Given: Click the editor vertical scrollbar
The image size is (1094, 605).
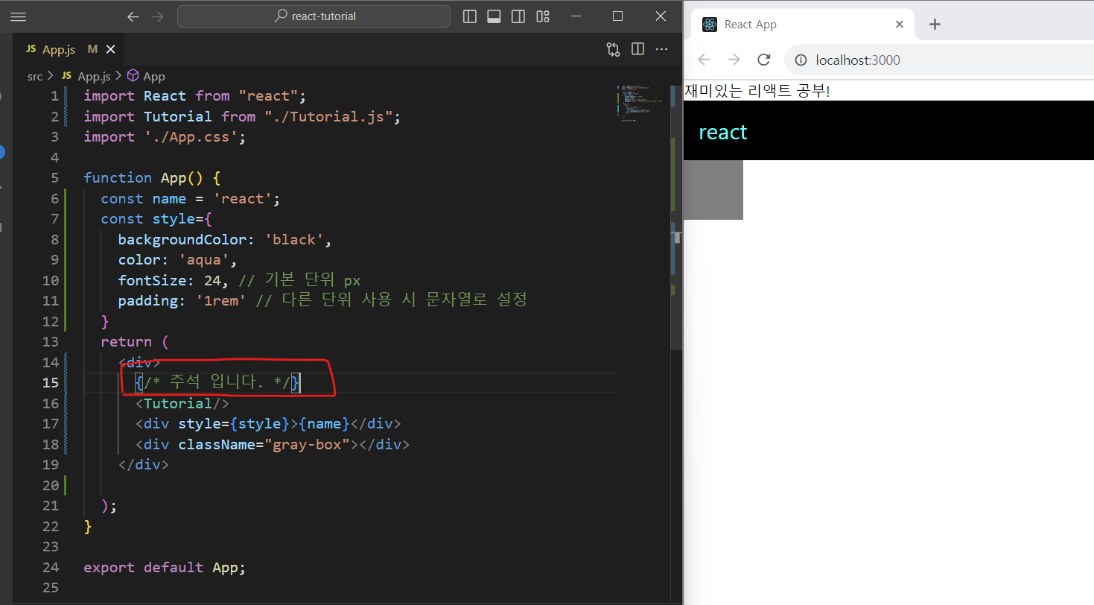Looking at the screenshot, I should coord(676,216).
